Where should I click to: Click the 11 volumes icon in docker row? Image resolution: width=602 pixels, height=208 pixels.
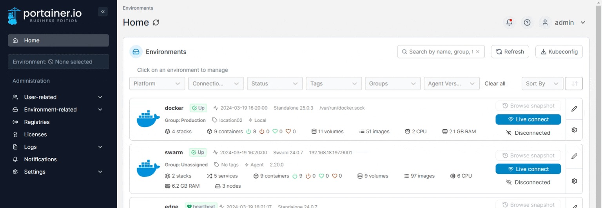314,132
